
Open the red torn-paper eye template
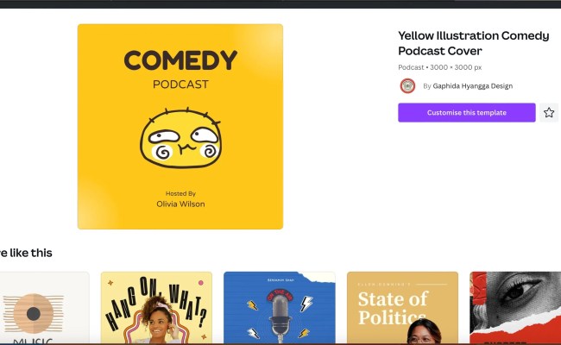click(x=515, y=307)
